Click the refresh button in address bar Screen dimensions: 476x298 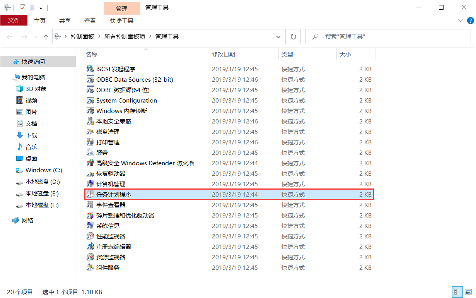293,36
